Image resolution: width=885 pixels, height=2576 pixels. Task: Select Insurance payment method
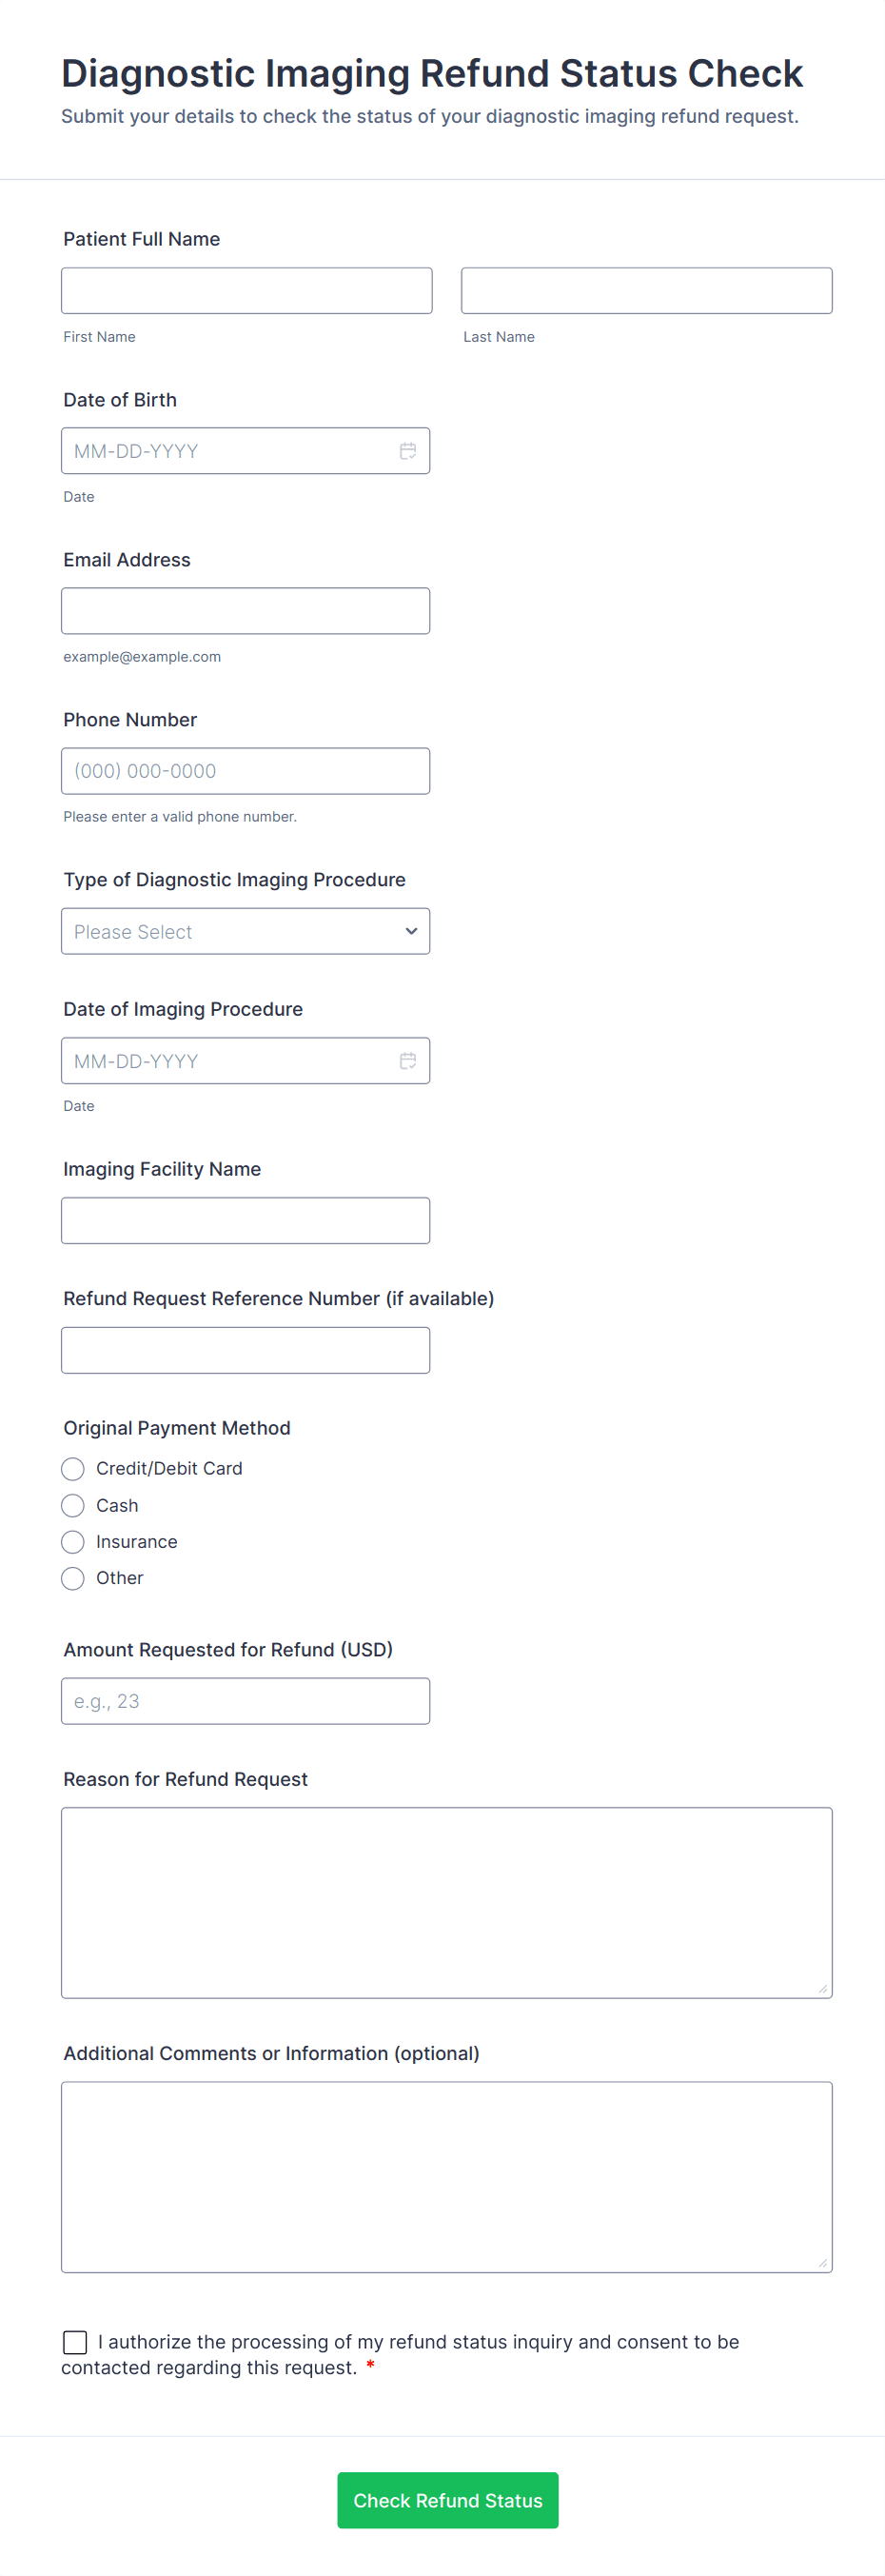tap(73, 1542)
